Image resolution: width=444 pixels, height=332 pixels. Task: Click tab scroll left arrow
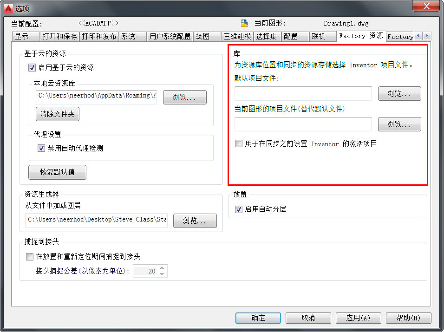click(x=418, y=36)
